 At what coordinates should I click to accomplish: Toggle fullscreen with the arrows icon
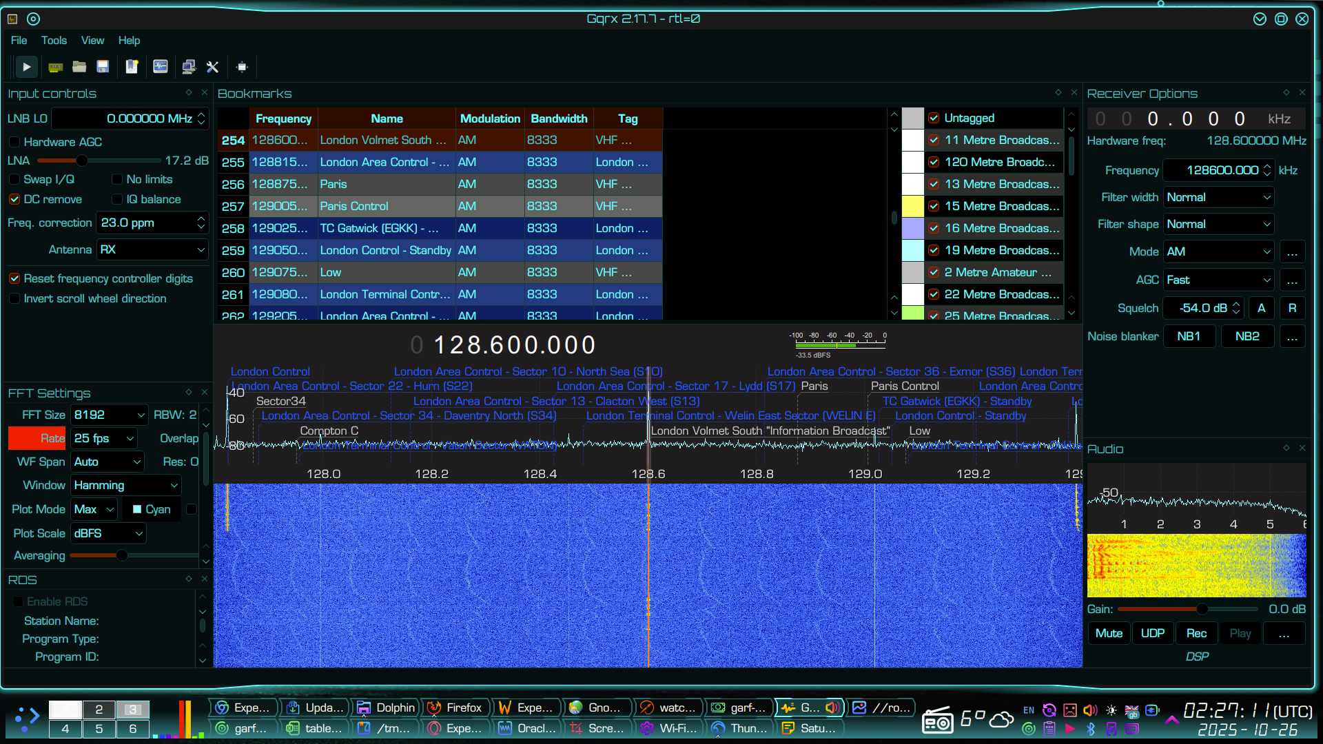point(242,67)
